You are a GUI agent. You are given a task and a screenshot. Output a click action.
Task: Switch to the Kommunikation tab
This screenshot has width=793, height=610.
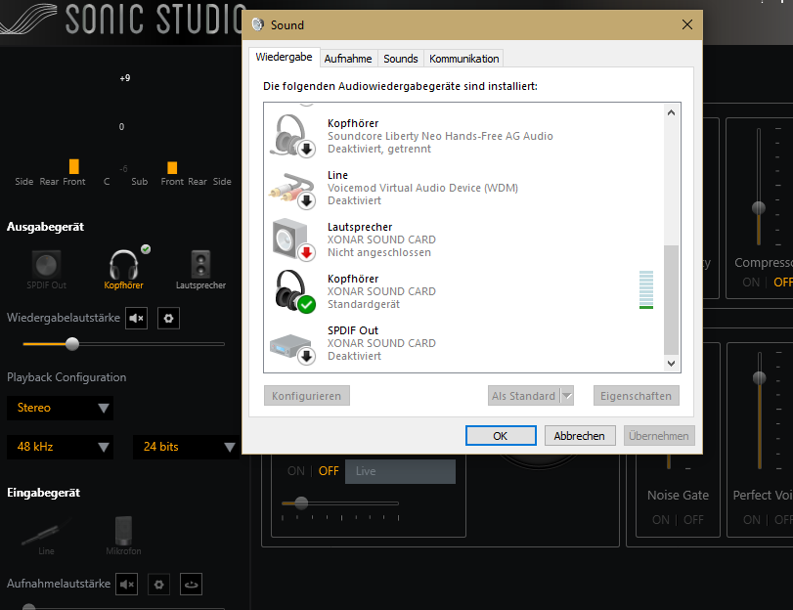coord(463,59)
